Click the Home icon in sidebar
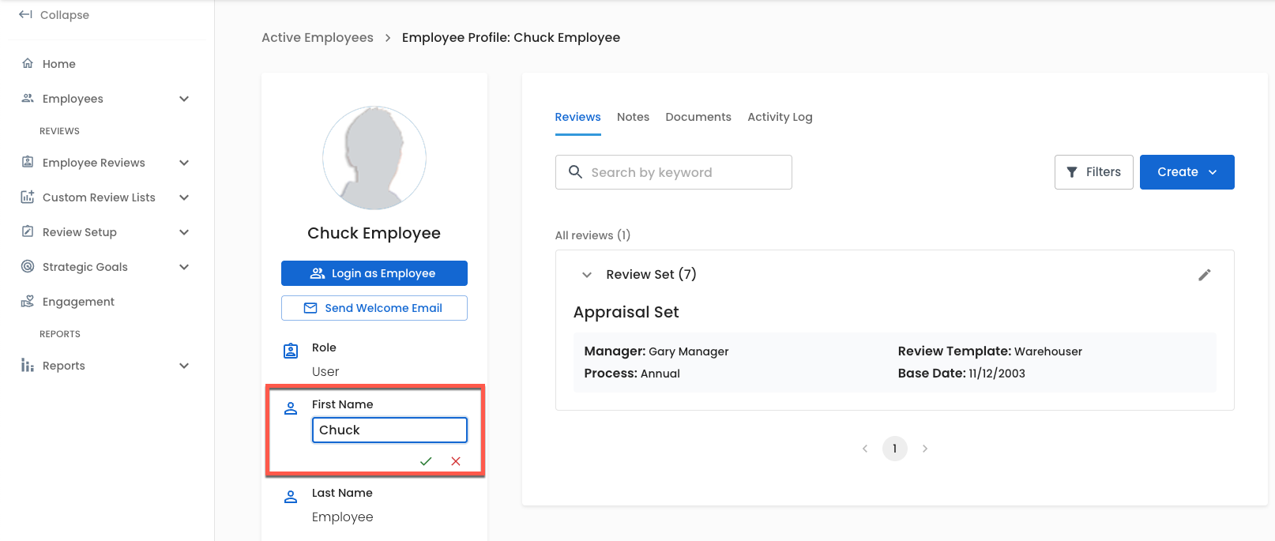The height and width of the screenshot is (541, 1275). pos(28,64)
